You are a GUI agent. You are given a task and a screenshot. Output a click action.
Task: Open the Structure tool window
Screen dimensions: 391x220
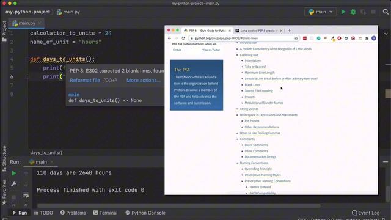(4, 158)
